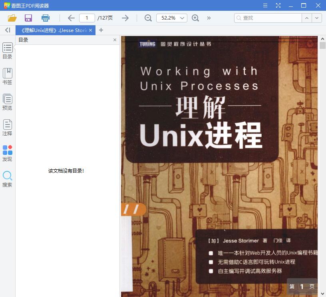326x297 pixels.
Task: Open the hamburger main menu in title bar
Action: [x=265, y=6]
